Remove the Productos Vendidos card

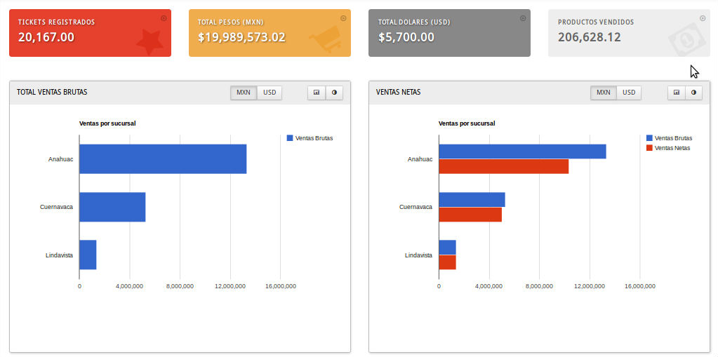(703, 18)
